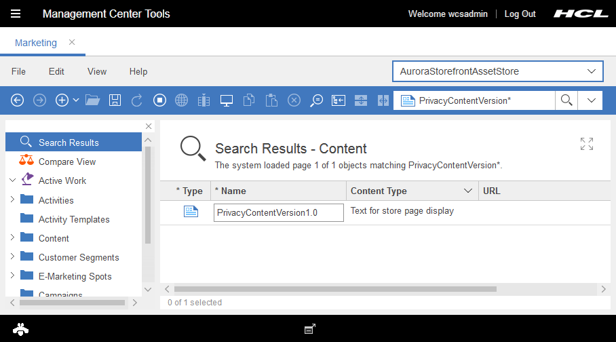
Task: Run search with the magnifying glass button
Action: click(565, 100)
